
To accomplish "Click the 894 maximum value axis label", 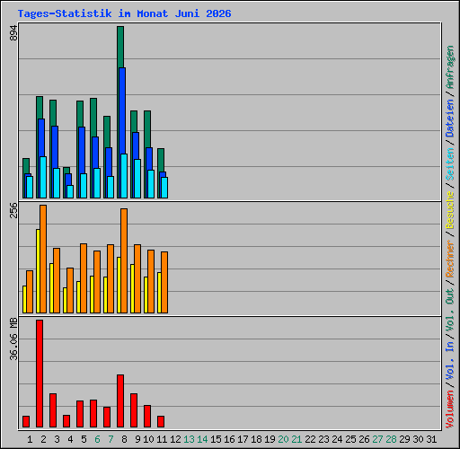I will pyautogui.click(x=13, y=33).
